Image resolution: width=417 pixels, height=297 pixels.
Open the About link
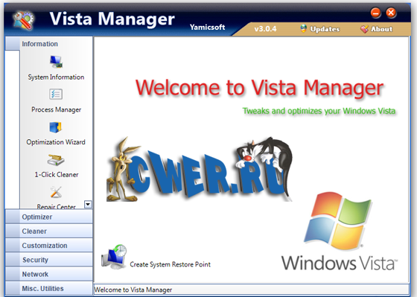pyautogui.click(x=381, y=29)
